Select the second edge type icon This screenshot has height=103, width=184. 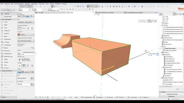click(x=24, y=66)
